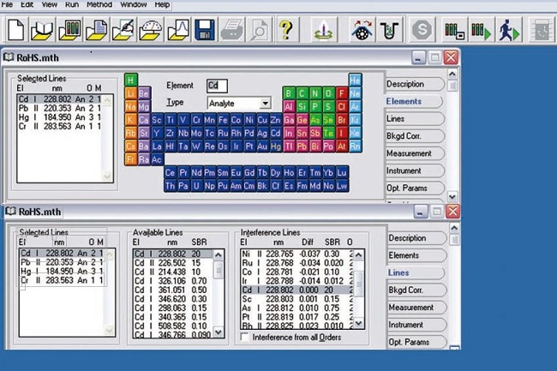Click the running man toolbar icon
The width and height of the screenshot is (557, 371).
[x=508, y=33]
